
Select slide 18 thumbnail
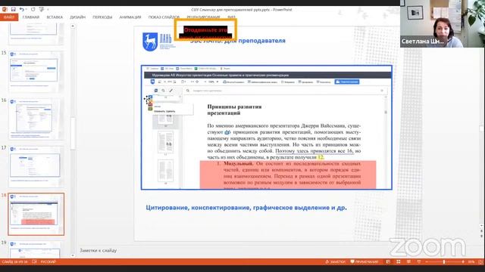(36, 214)
